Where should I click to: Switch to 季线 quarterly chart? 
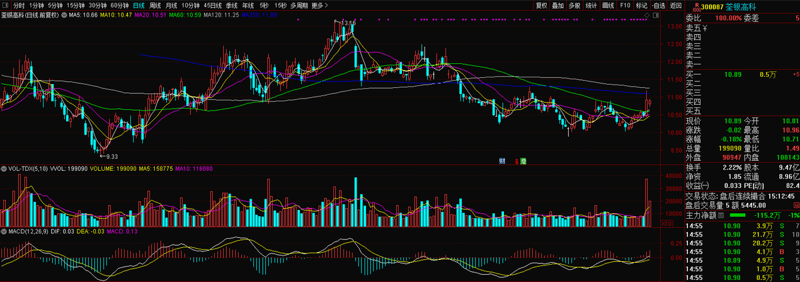point(233,5)
